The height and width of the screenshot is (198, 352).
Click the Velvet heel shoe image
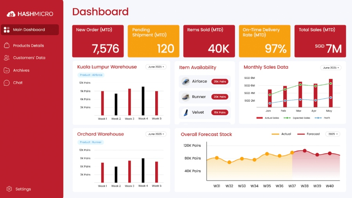coord(186,112)
